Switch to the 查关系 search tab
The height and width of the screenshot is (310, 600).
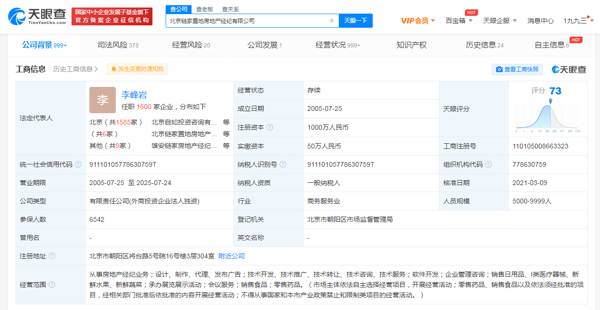point(230,9)
